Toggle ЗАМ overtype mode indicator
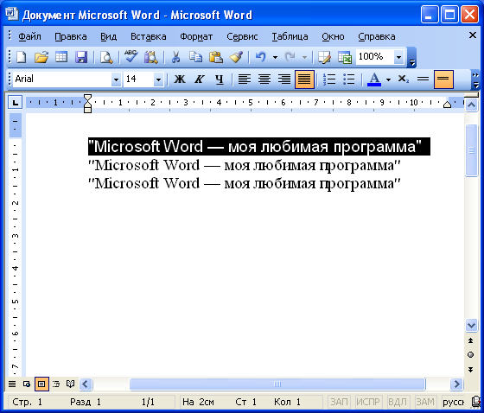Screen dimensions: 484x413 pos(425,402)
